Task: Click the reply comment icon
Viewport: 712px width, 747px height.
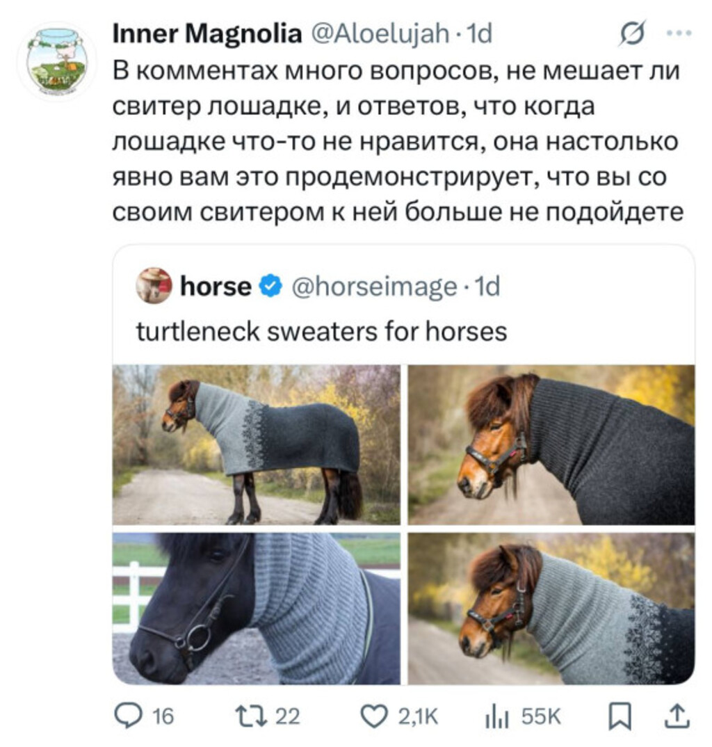Action: point(127,716)
